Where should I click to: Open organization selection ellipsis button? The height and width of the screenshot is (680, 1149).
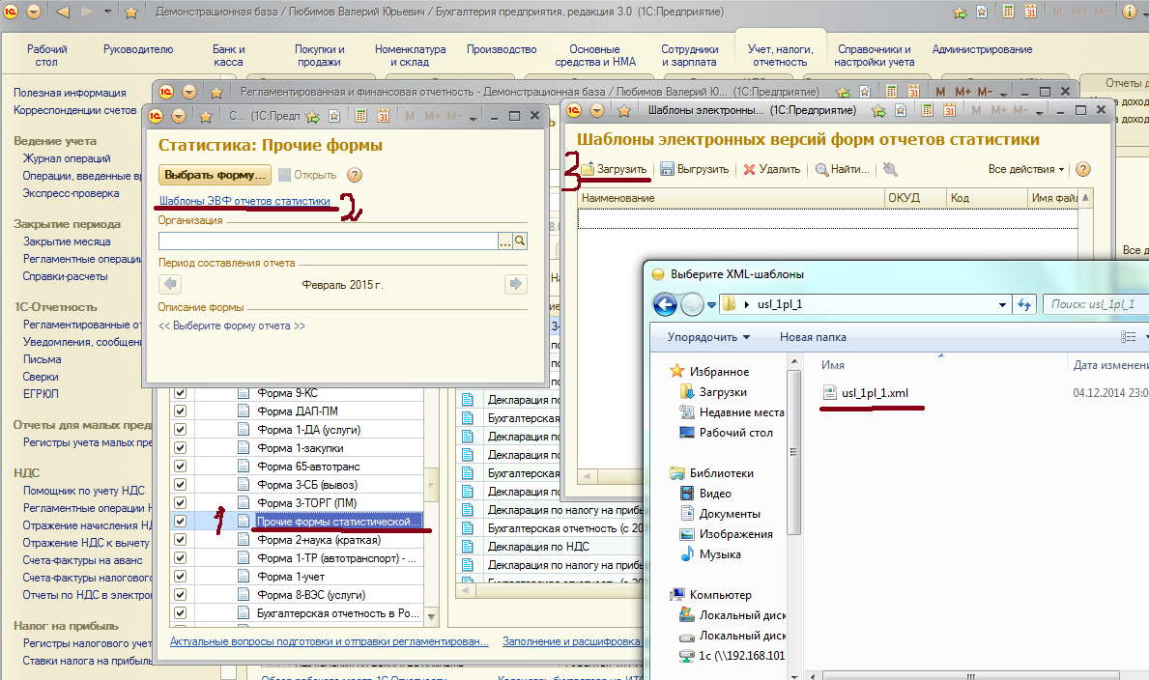point(504,241)
